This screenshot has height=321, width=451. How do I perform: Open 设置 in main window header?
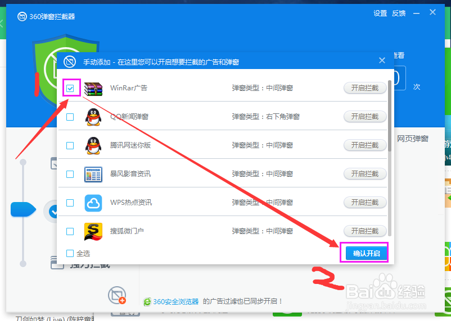380,13
